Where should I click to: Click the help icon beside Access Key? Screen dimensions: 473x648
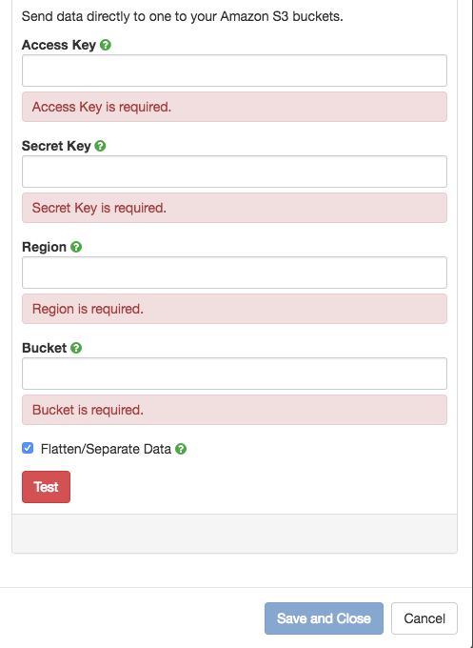106,45
